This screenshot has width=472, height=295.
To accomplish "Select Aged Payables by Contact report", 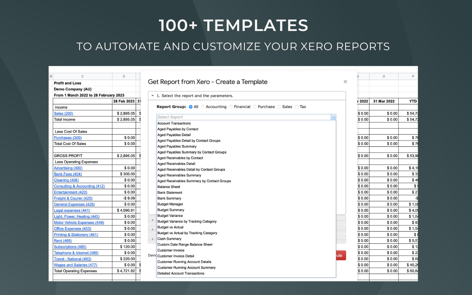I will [246, 129].
